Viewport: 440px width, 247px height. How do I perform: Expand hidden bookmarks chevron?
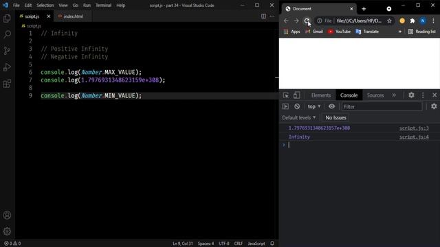click(400, 32)
